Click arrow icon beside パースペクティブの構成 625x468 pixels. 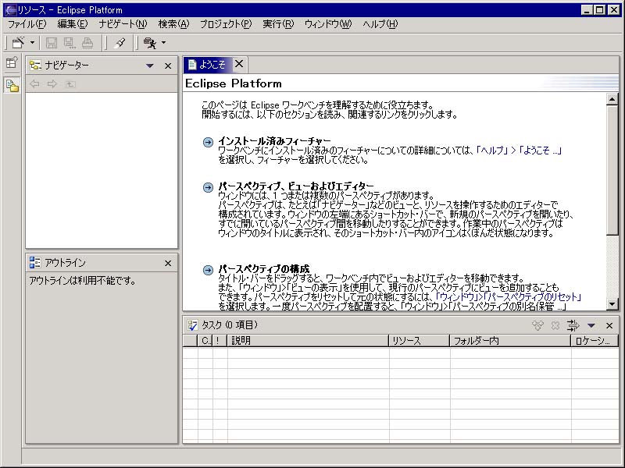pos(208,270)
